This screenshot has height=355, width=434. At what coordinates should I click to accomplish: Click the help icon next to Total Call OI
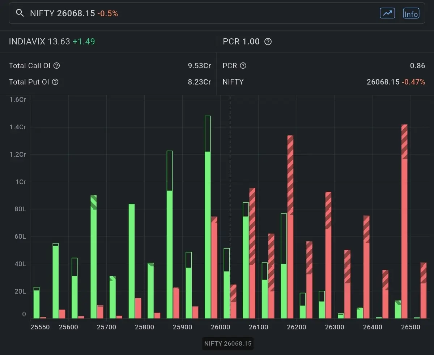pyautogui.click(x=57, y=66)
